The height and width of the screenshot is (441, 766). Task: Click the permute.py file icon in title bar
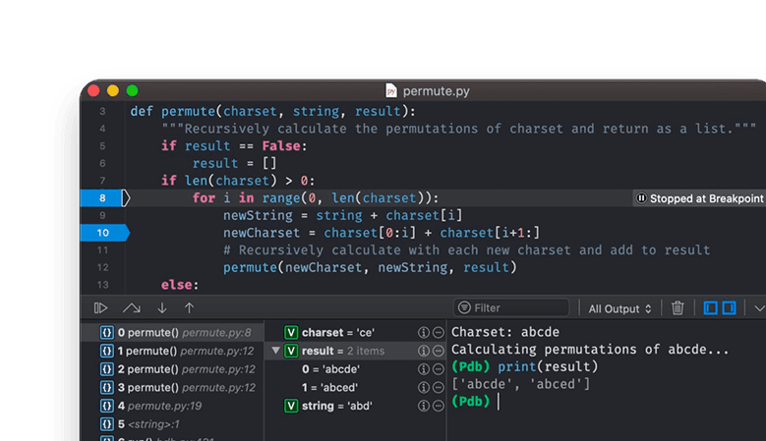[390, 90]
